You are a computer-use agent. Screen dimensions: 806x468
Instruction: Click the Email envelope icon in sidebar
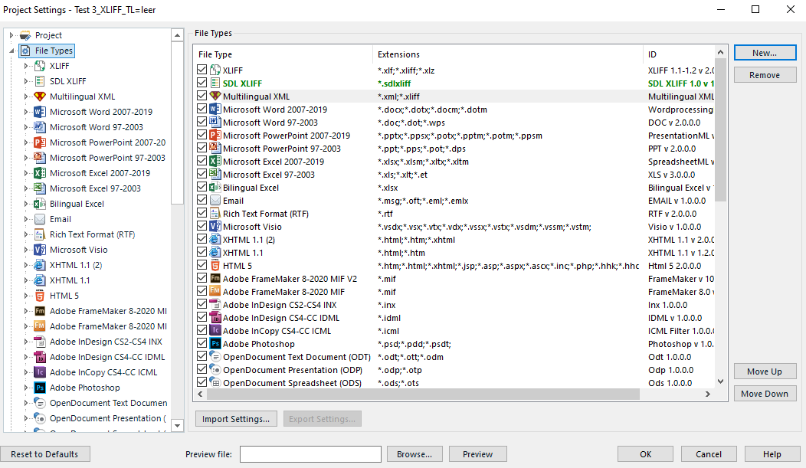(x=40, y=219)
